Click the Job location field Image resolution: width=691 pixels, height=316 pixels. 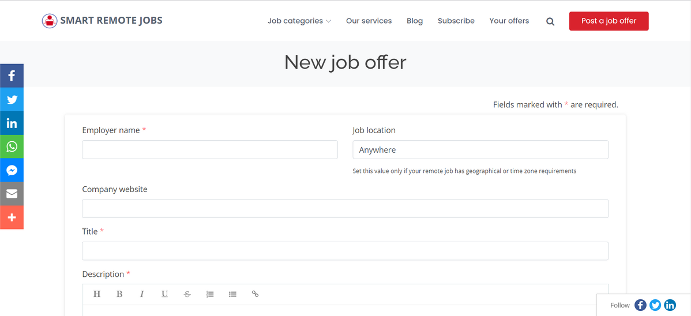coord(480,149)
